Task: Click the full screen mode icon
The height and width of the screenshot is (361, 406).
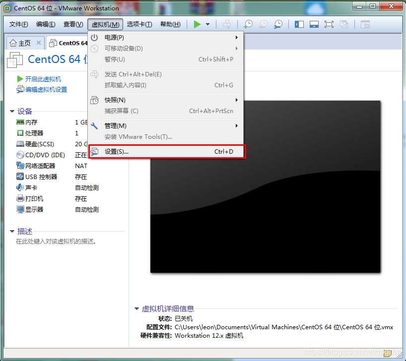Action: point(329,24)
